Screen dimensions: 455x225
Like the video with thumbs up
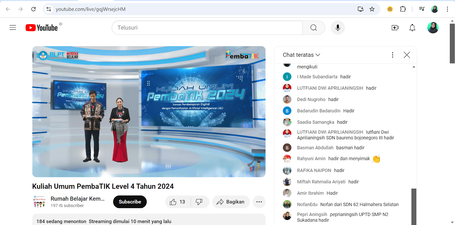coord(178,202)
